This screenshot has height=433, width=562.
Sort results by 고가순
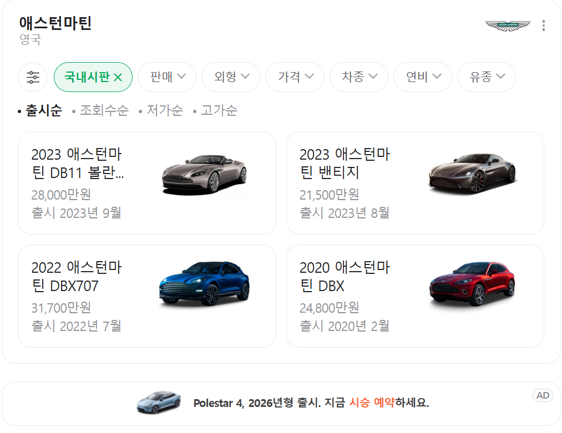coord(219,110)
